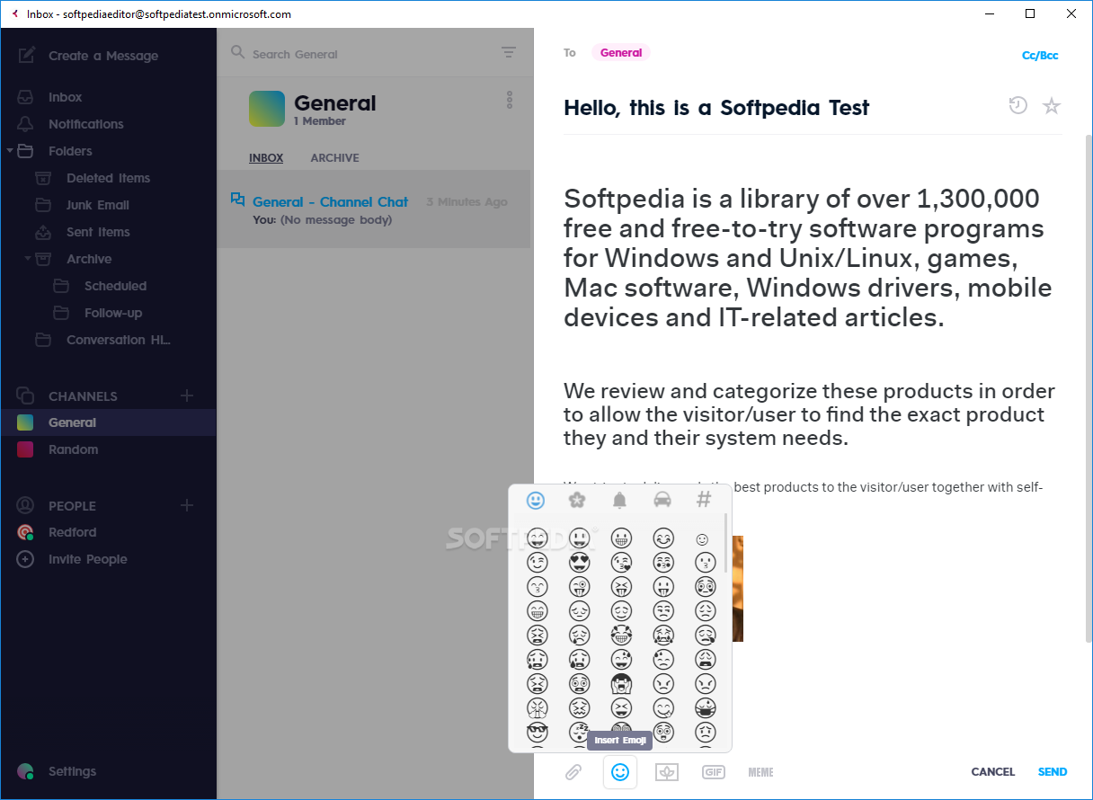Insert the screaming face emoji

coord(621,684)
